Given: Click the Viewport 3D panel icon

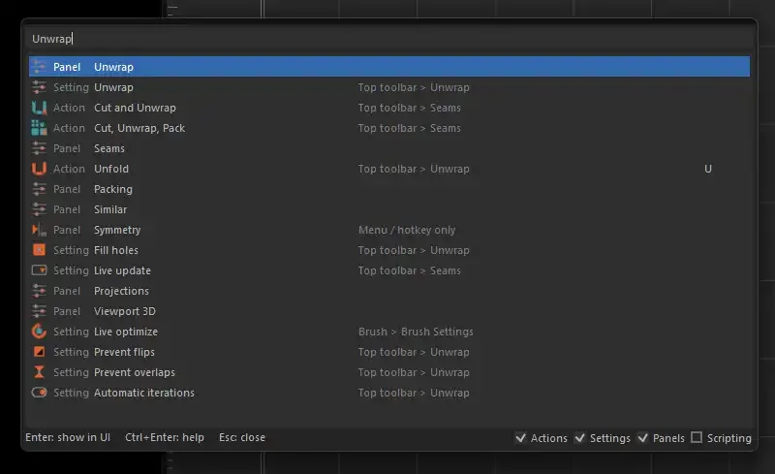Looking at the screenshot, I should pyautogui.click(x=39, y=311).
